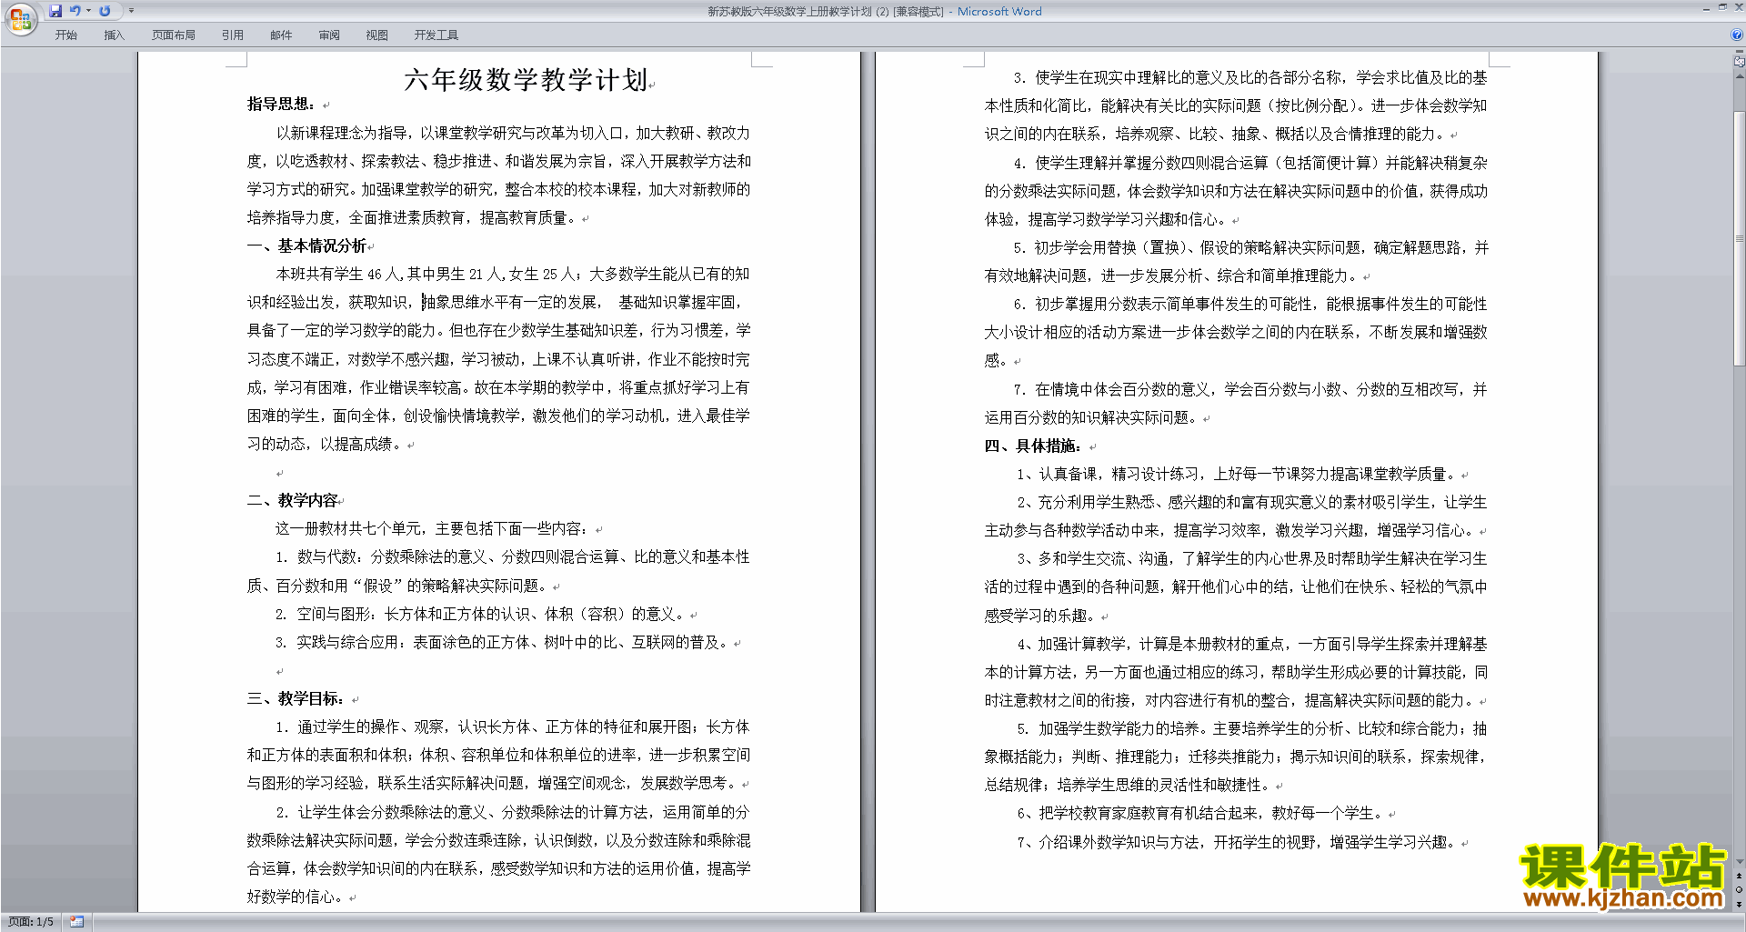Go to the 开发工具 ribbon tab
Viewport: 1746px width, 932px height.
436,35
